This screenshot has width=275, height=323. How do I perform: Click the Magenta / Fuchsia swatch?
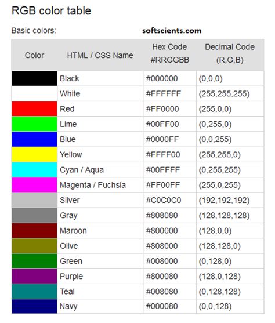click(x=34, y=185)
